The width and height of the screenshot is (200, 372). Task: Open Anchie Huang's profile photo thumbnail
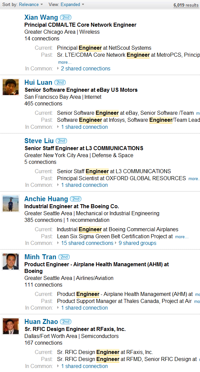click(x=11, y=204)
